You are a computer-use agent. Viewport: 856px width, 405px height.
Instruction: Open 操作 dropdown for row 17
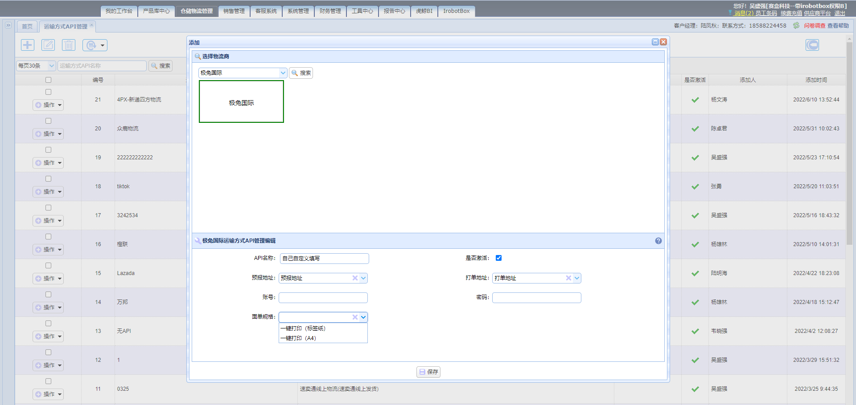[48, 221]
